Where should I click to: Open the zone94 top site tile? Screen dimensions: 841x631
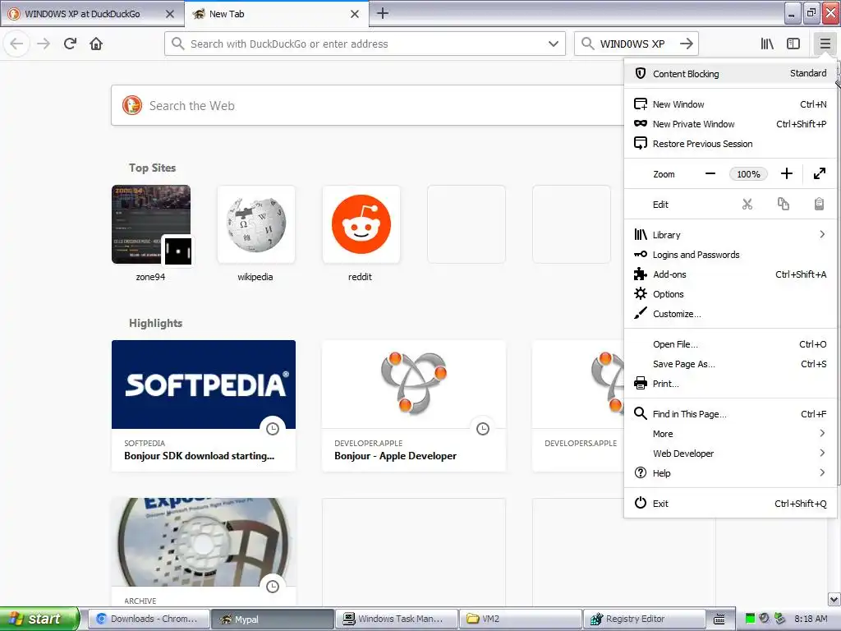151,224
